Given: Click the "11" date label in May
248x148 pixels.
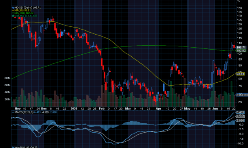Looking at the screenshot, I should pos(195,109).
